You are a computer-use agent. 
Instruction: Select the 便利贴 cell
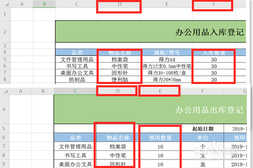point(120,79)
